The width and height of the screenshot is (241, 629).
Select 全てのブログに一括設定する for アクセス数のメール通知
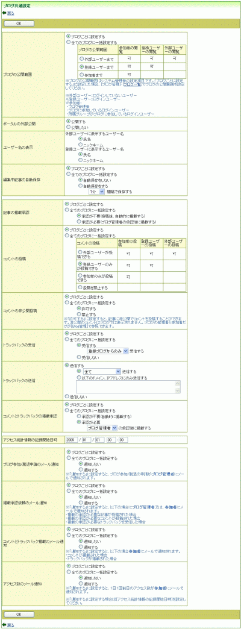(67, 572)
